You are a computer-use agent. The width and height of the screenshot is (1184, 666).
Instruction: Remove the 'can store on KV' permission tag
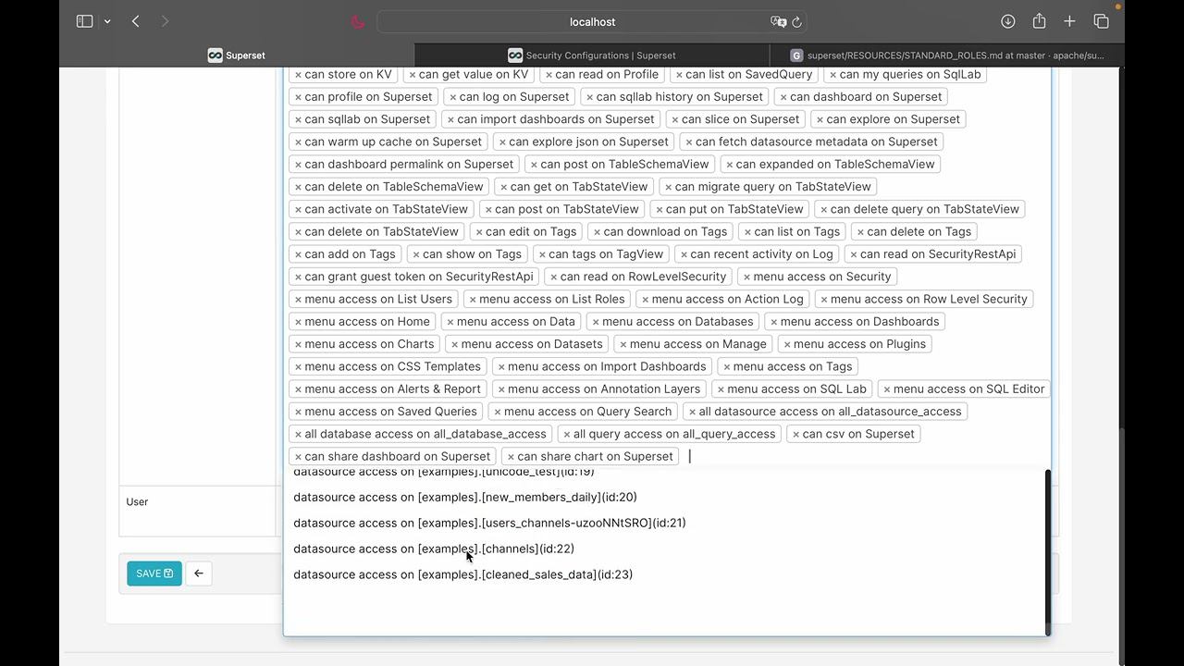pyautogui.click(x=298, y=75)
